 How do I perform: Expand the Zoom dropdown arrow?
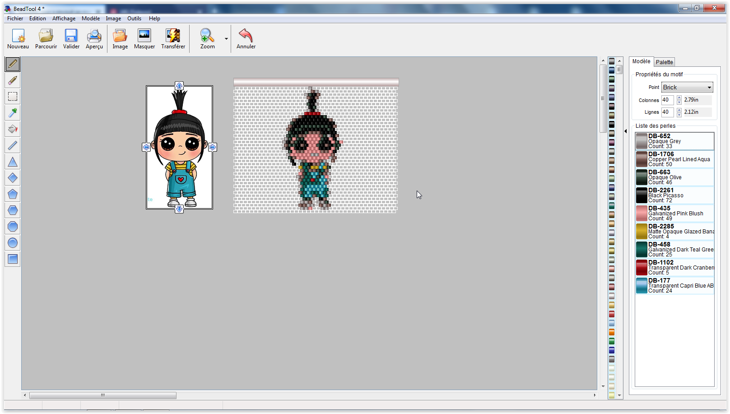point(226,39)
